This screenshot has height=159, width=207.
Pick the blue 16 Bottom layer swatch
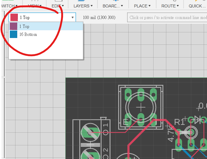click(x=14, y=34)
